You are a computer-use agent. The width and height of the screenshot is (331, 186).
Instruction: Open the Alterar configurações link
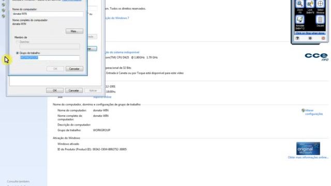(314, 112)
